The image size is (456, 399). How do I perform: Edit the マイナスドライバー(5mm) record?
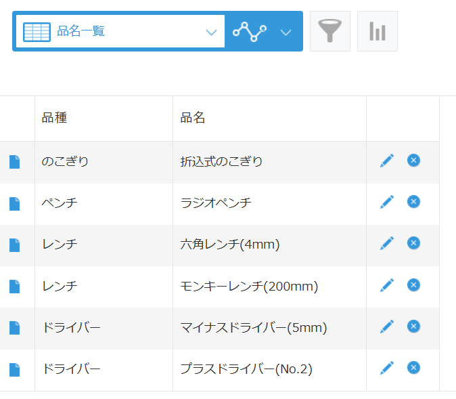click(x=387, y=327)
